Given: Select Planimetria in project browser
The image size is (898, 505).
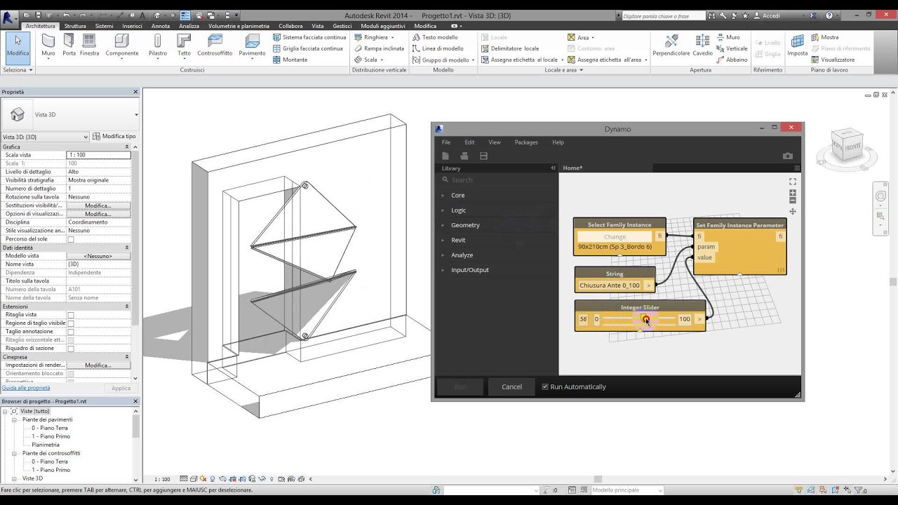Looking at the screenshot, I should [46, 445].
